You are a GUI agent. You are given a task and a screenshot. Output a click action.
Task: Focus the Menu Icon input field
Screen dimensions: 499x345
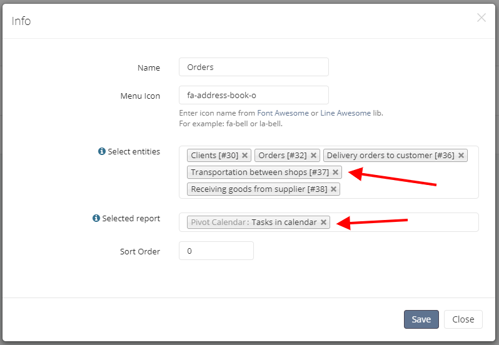point(254,95)
